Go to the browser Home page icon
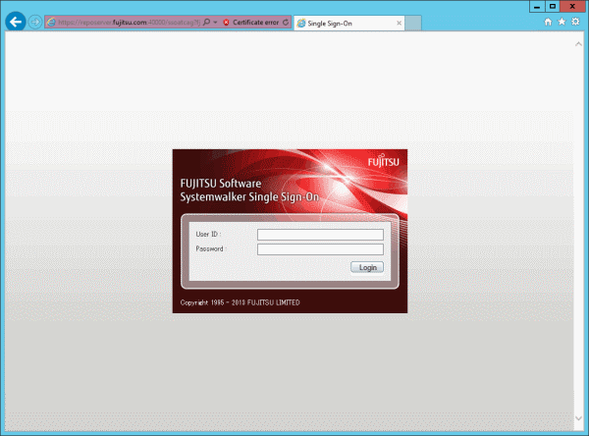 [548, 22]
